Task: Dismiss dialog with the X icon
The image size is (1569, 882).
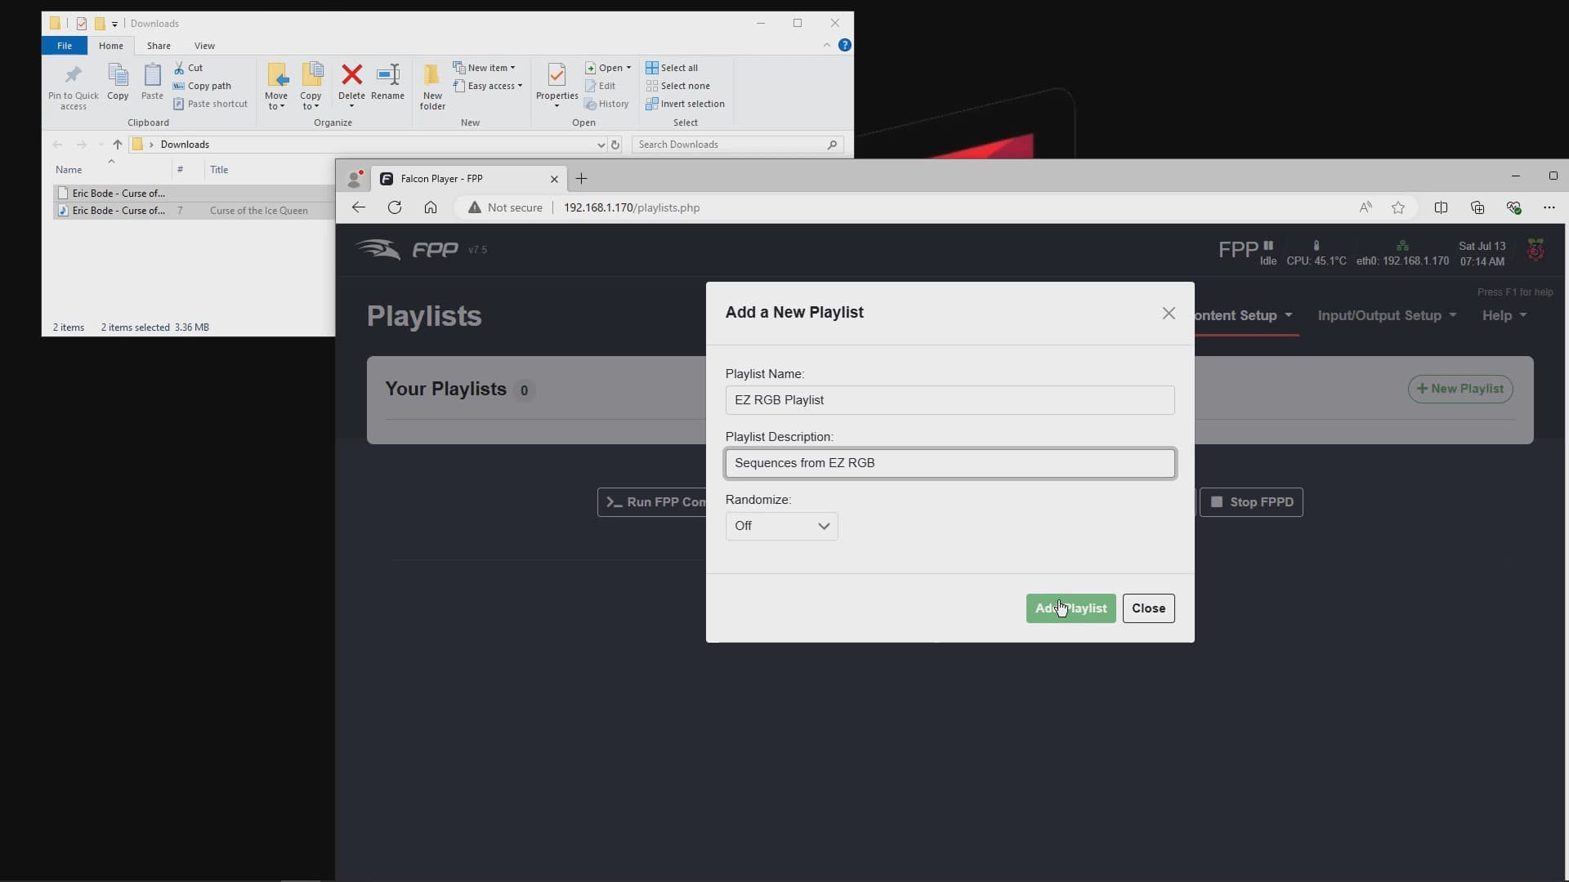Action: (1169, 314)
